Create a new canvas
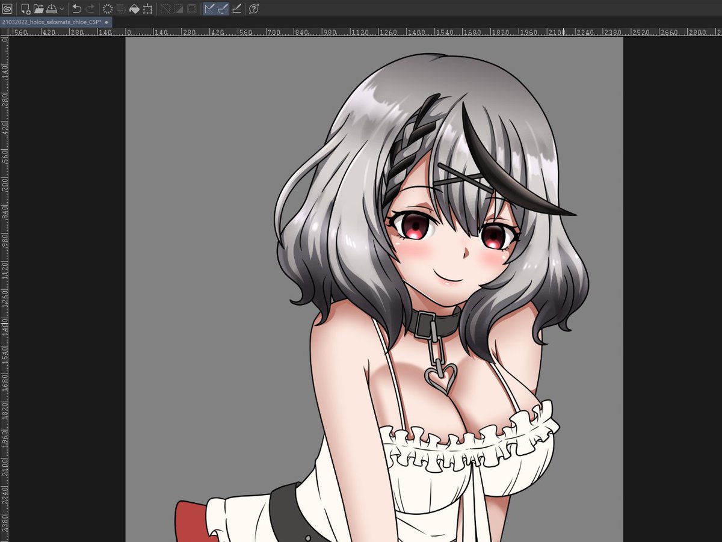The image size is (722, 542). click(x=25, y=8)
